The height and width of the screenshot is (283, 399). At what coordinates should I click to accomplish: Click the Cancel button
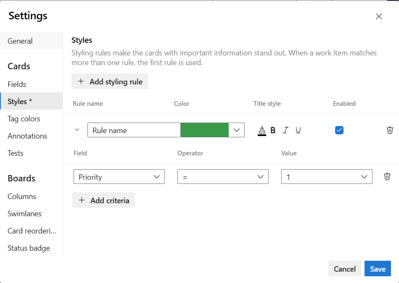pos(344,269)
